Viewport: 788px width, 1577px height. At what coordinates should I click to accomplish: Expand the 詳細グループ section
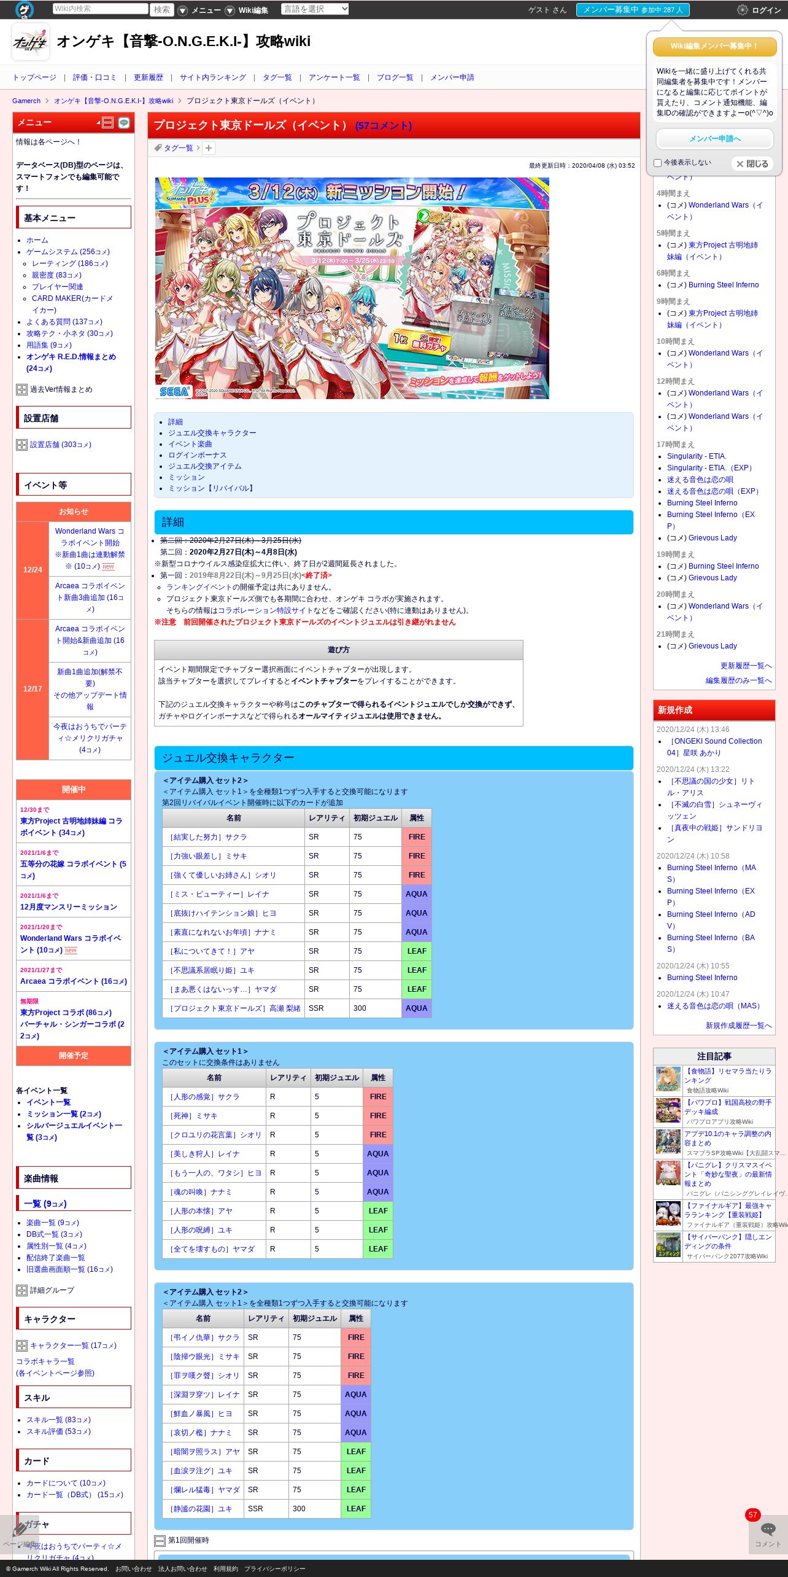(x=21, y=1290)
